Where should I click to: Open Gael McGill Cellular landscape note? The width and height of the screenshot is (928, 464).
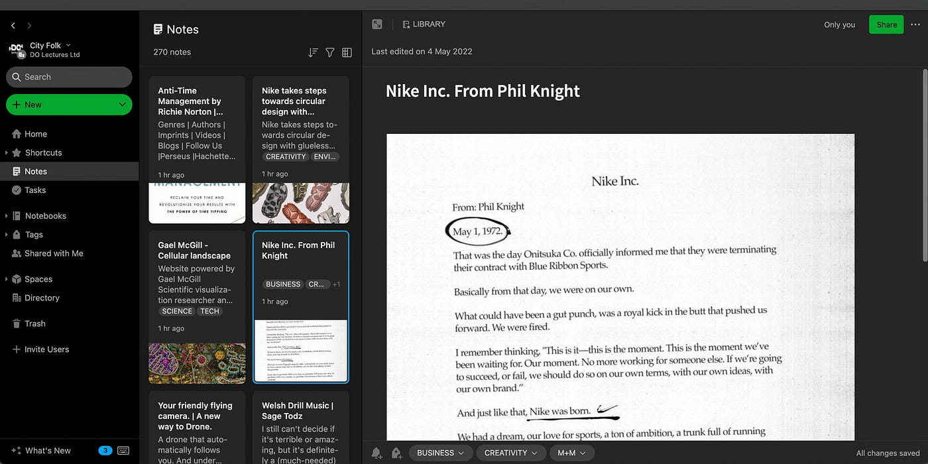click(x=197, y=307)
